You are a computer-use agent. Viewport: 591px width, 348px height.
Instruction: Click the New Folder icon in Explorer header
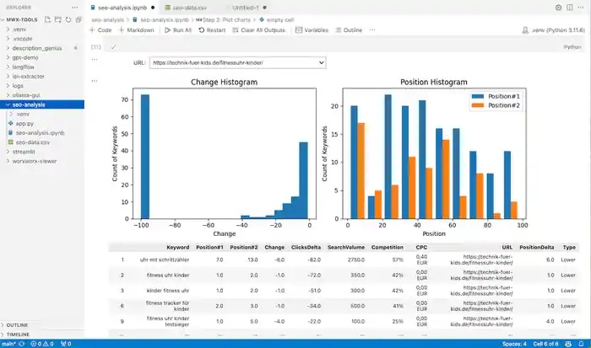(x=57, y=19)
